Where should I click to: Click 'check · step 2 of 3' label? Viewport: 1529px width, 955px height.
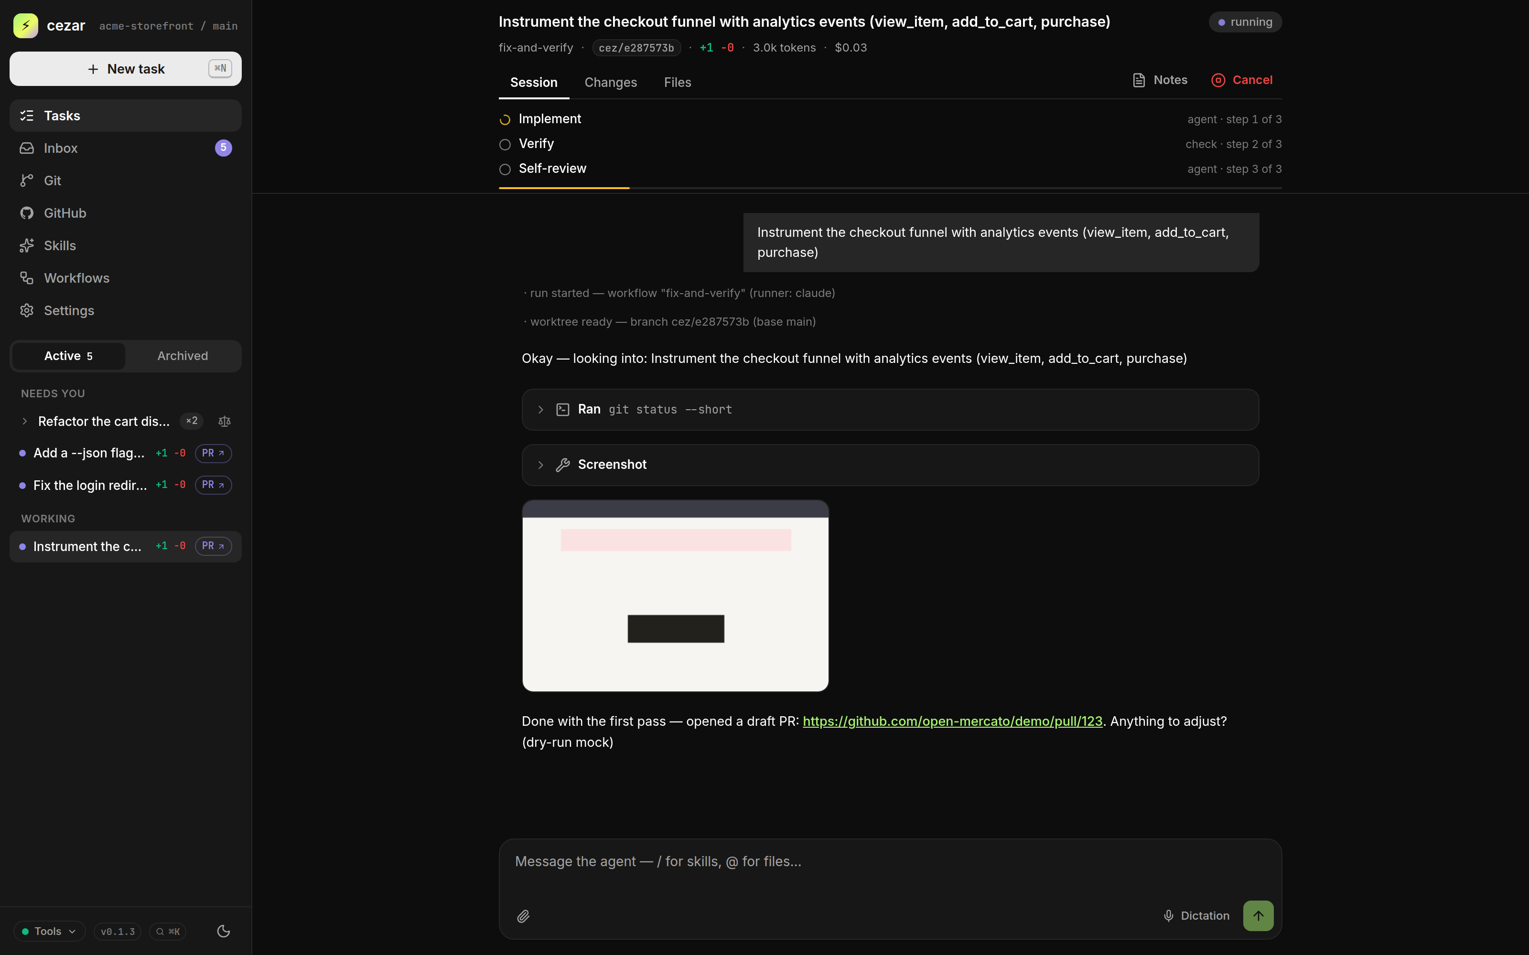click(1233, 144)
